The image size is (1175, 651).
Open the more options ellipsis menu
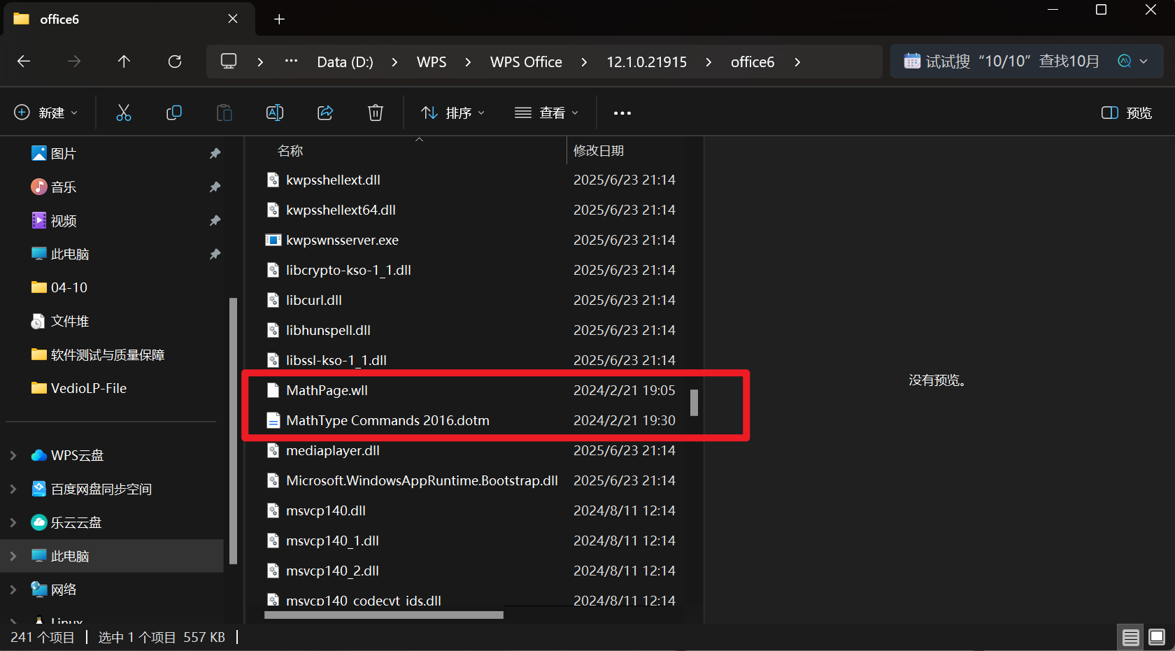[x=622, y=113]
